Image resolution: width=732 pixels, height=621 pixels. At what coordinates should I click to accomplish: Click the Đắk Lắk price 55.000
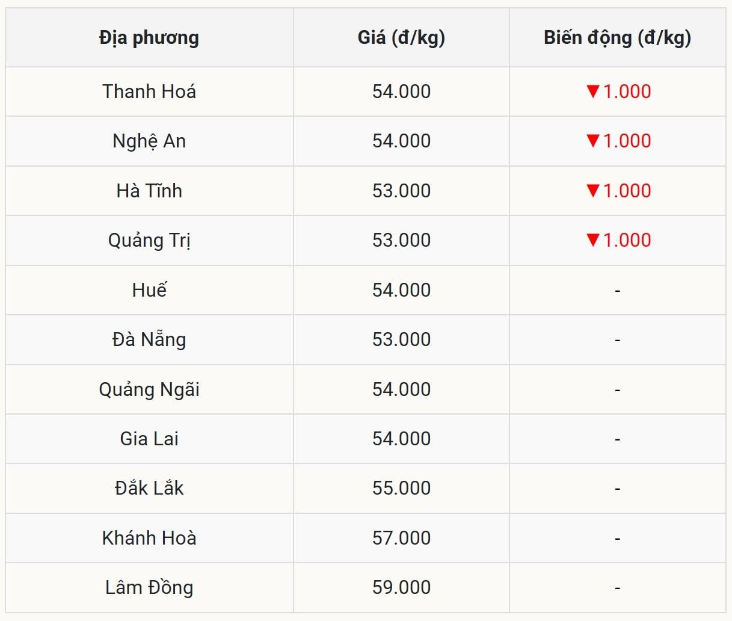(x=401, y=488)
